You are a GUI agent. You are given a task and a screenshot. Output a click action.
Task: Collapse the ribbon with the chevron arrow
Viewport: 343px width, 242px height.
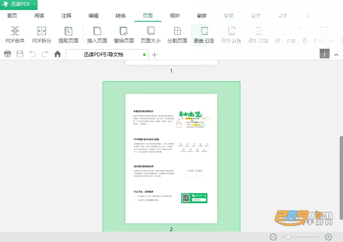[336, 55]
